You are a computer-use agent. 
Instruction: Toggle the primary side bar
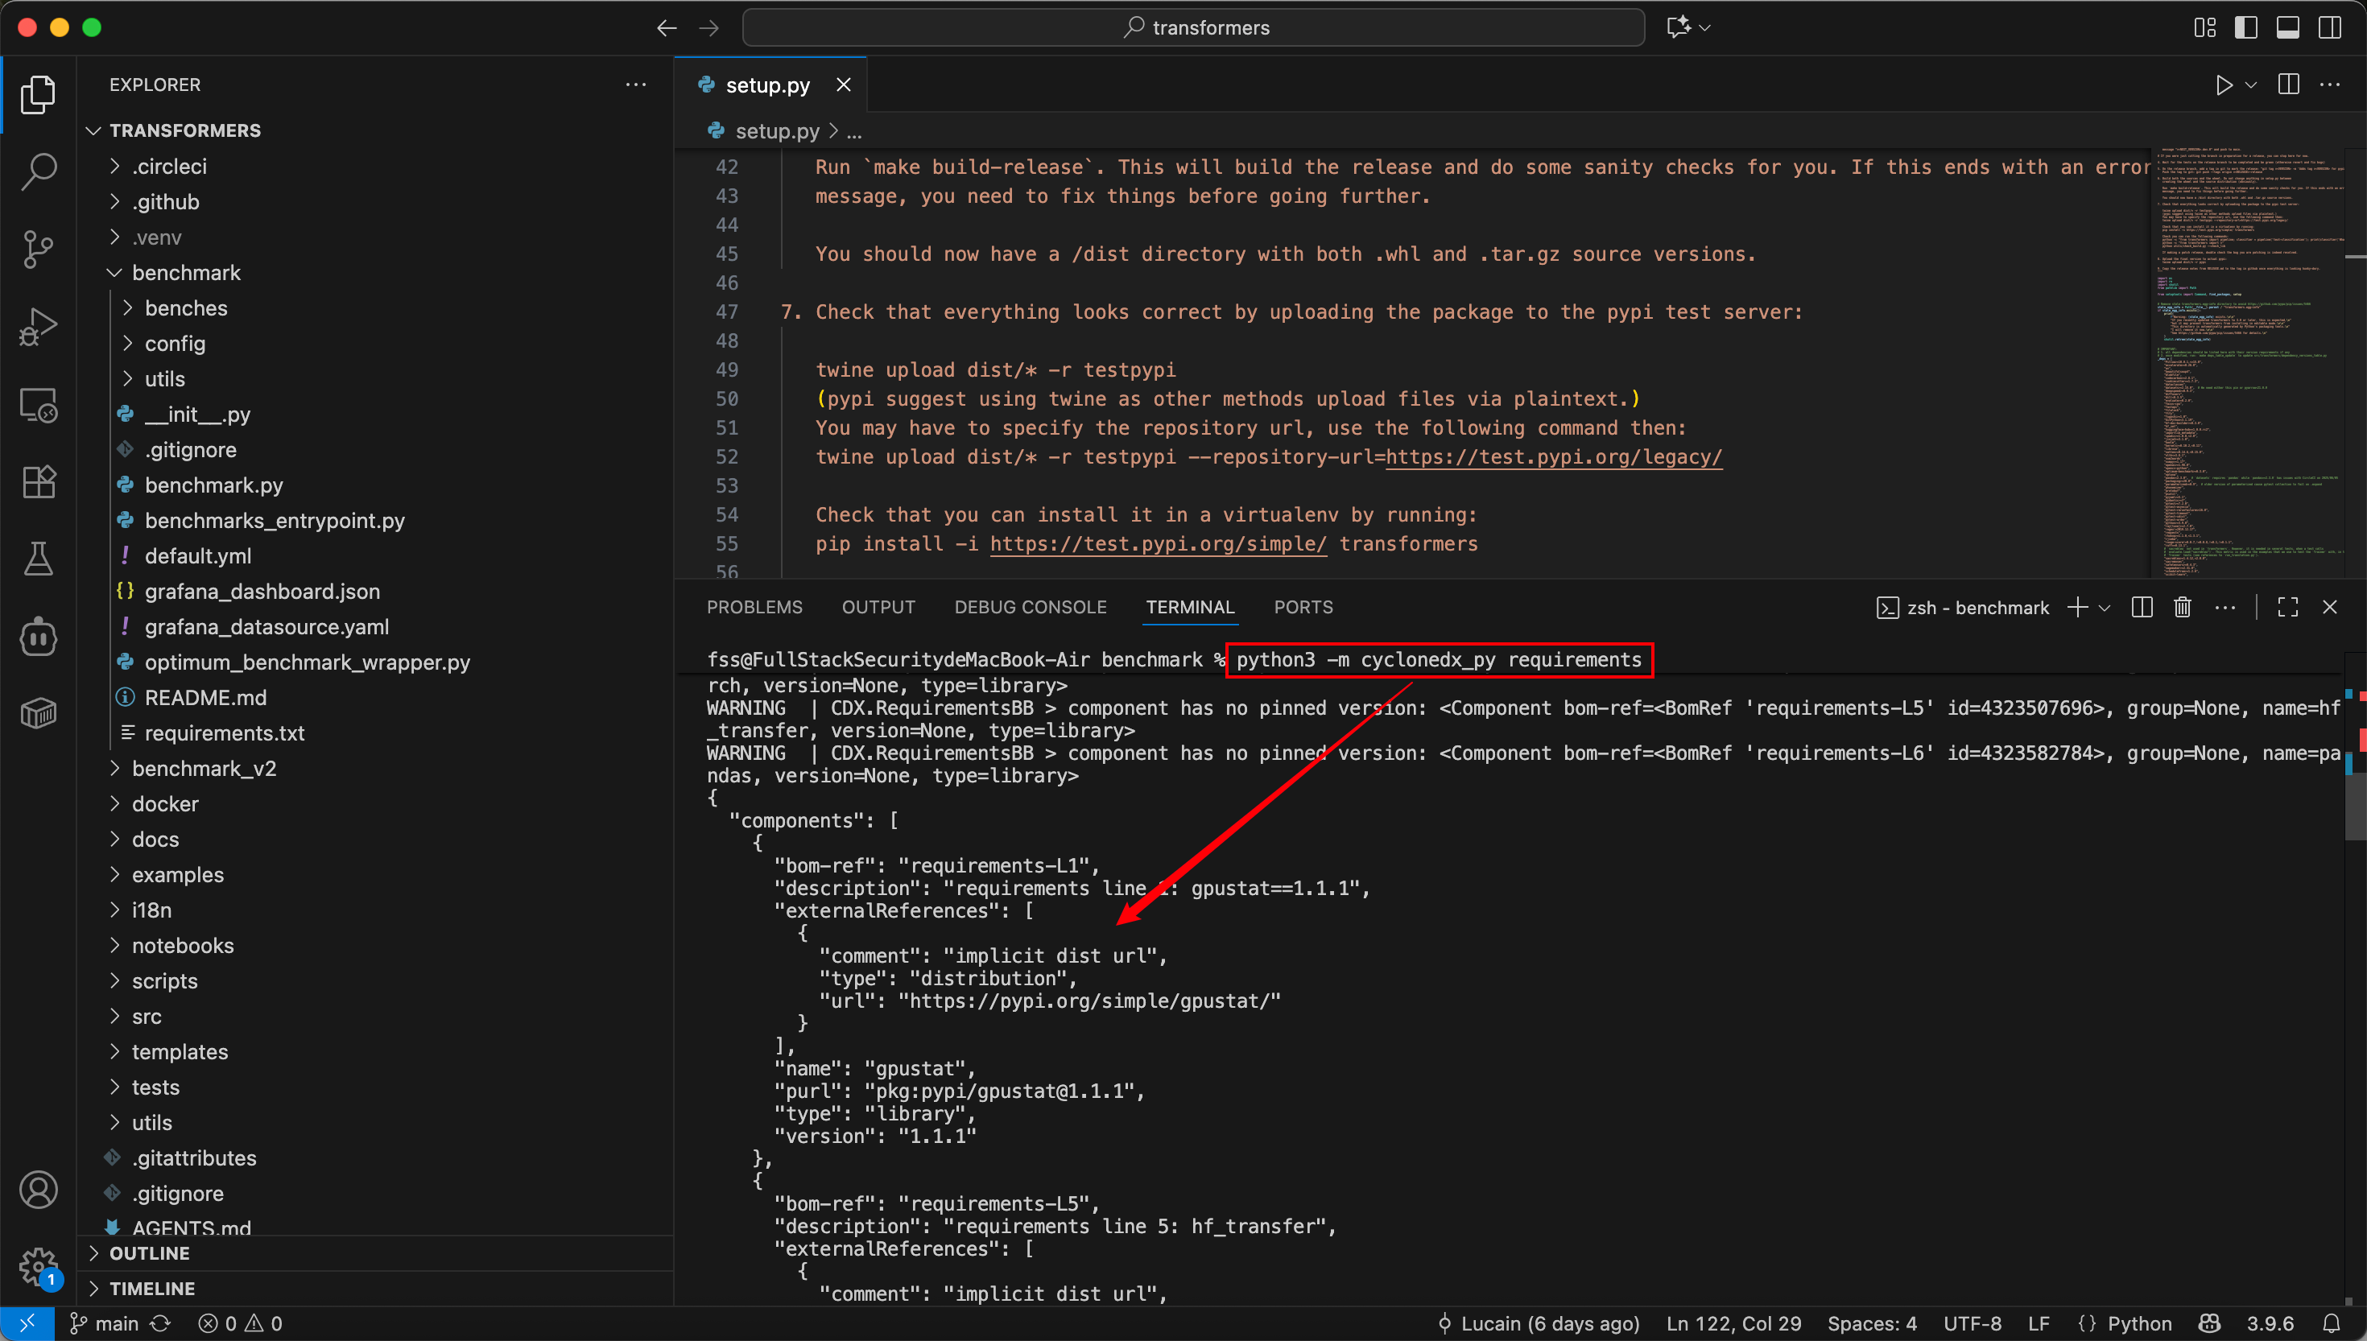pos(2245,27)
